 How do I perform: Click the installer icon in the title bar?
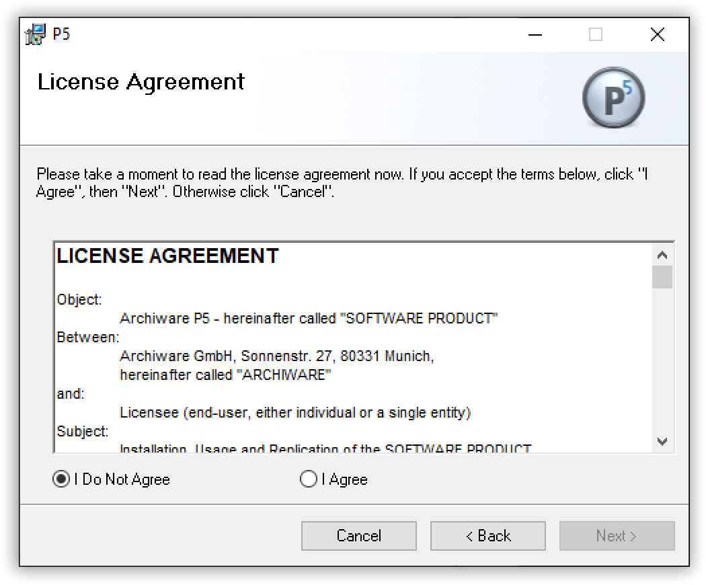coord(36,34)
